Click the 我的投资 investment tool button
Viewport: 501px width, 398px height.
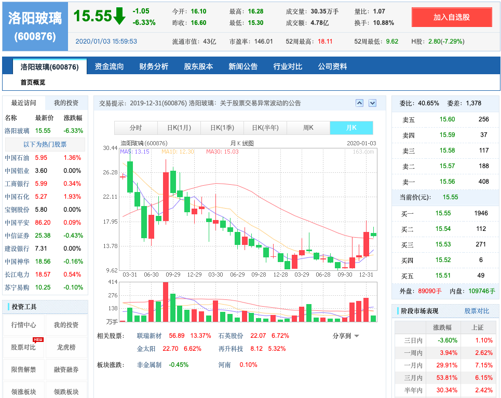66,325
